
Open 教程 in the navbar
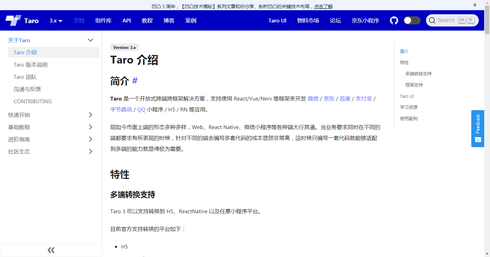pyautogui.click(x=147, y=20)
